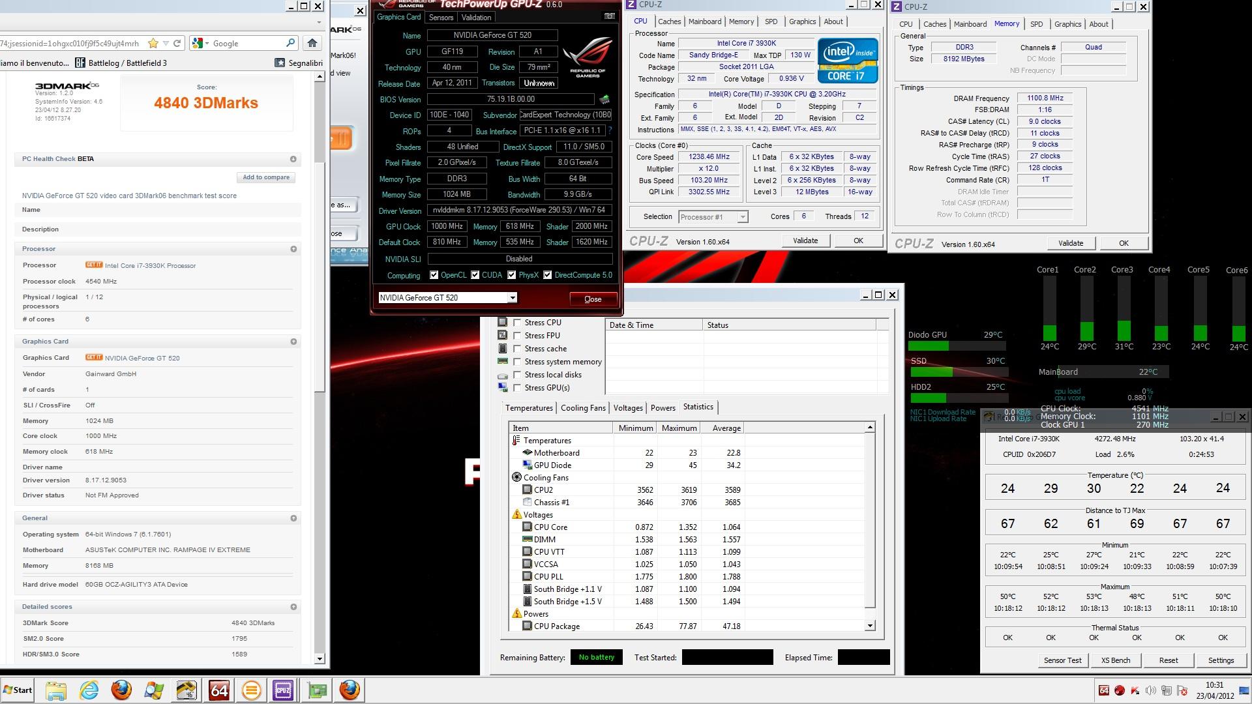
Task: Collapse the Processor section in 3DMark
Action: (x=293, y=249)
